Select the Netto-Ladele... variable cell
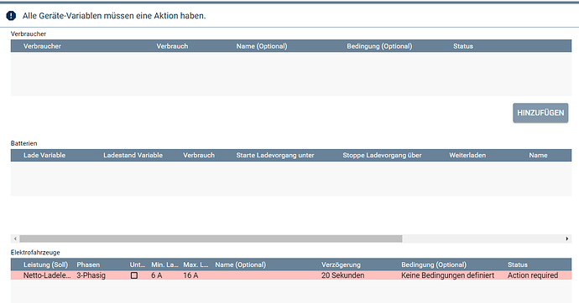The image size is (579, 303). pos(47,275)
